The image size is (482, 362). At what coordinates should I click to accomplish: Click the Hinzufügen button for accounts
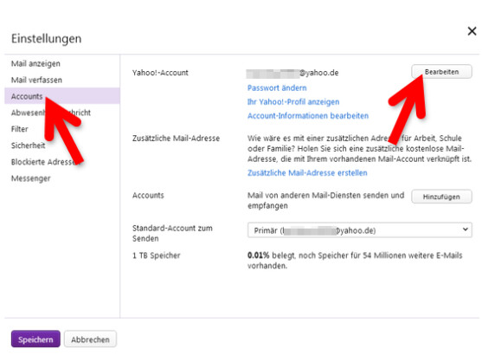441,197
